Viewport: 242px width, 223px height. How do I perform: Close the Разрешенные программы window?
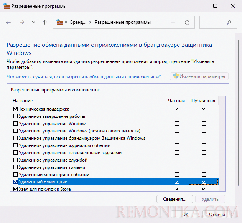tap(233, 6)
